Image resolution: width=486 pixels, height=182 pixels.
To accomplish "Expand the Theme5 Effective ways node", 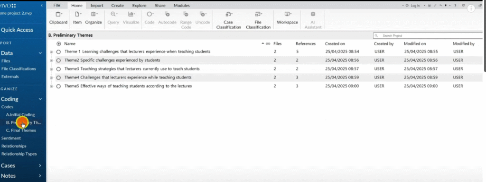I will (51, 86).
